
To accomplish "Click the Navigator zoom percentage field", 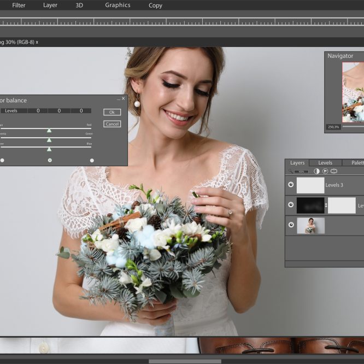I will (x=333, y=127).
